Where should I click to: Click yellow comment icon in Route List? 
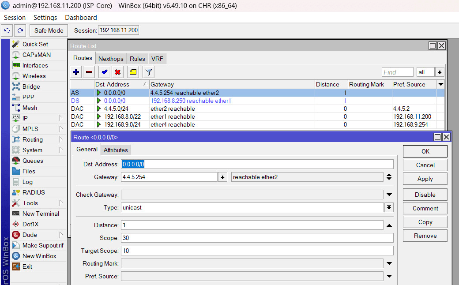coord(133,72)
